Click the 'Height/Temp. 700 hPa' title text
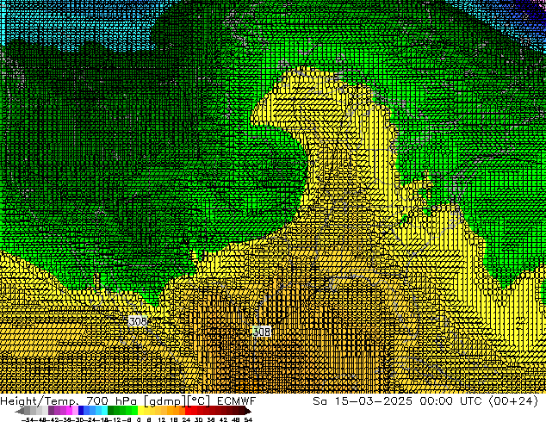 (x=68, y=400)
